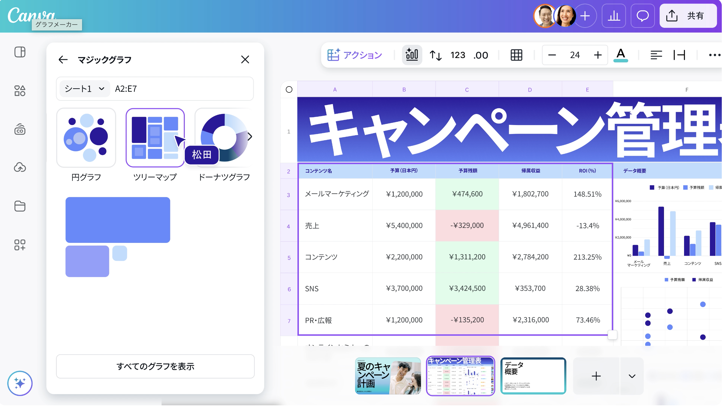Click the sort arrows icon in toolbar
723x414 pixels.
coord(435,55)
